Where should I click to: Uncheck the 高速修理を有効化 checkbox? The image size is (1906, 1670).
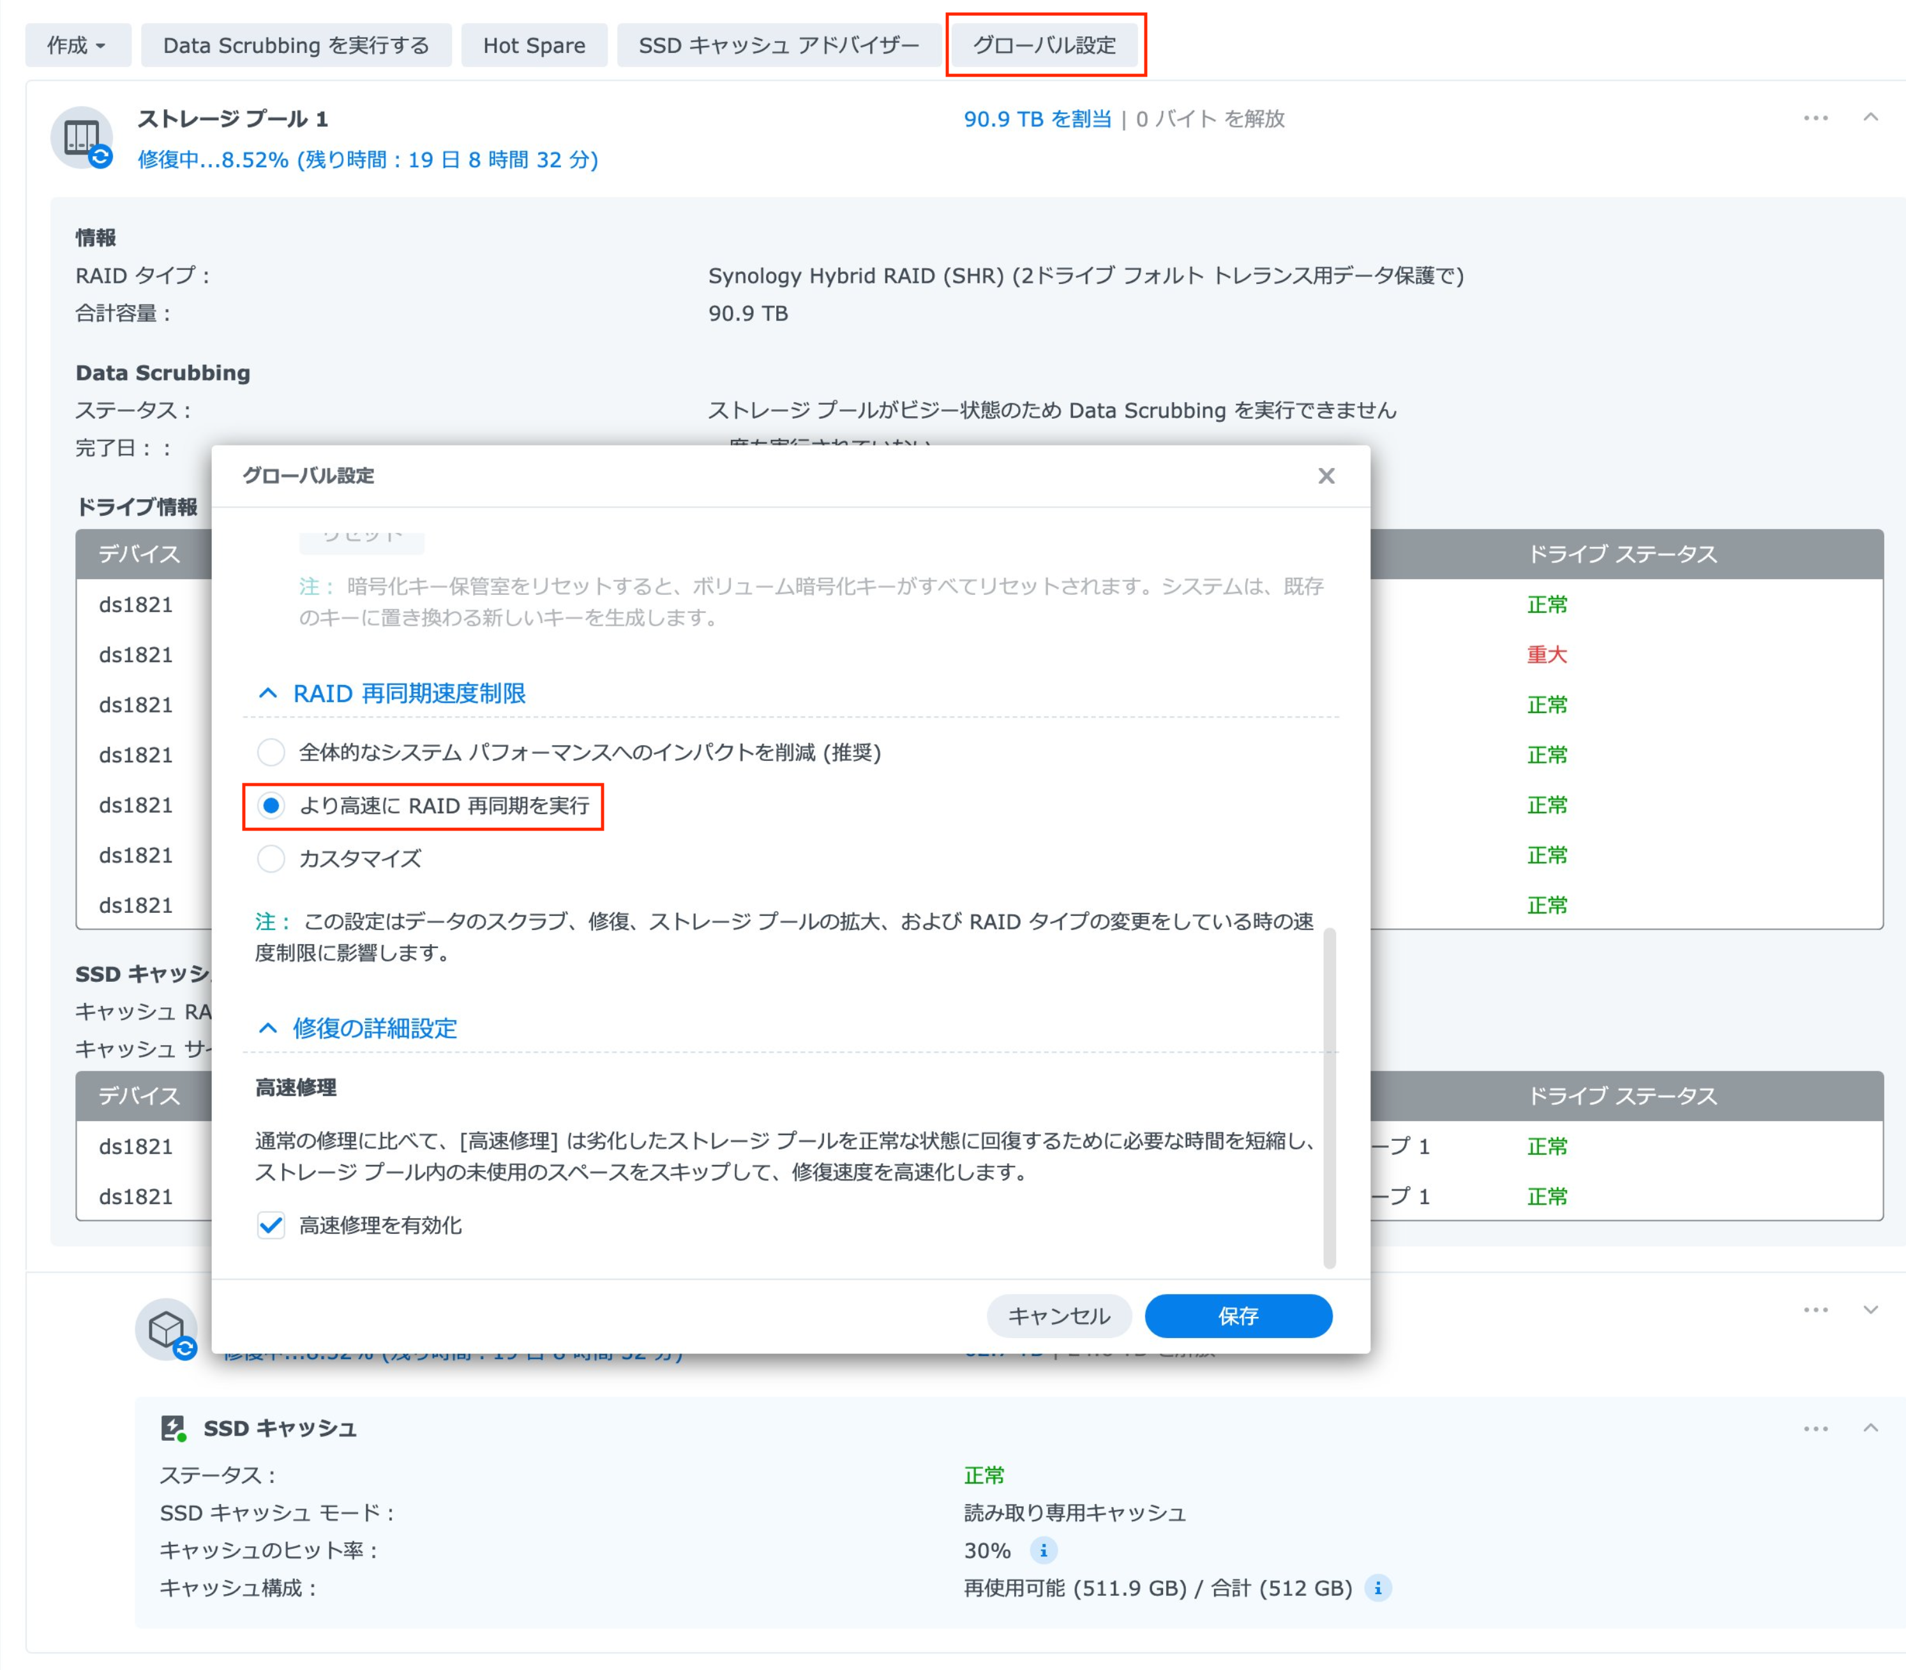pos(271,1224)
